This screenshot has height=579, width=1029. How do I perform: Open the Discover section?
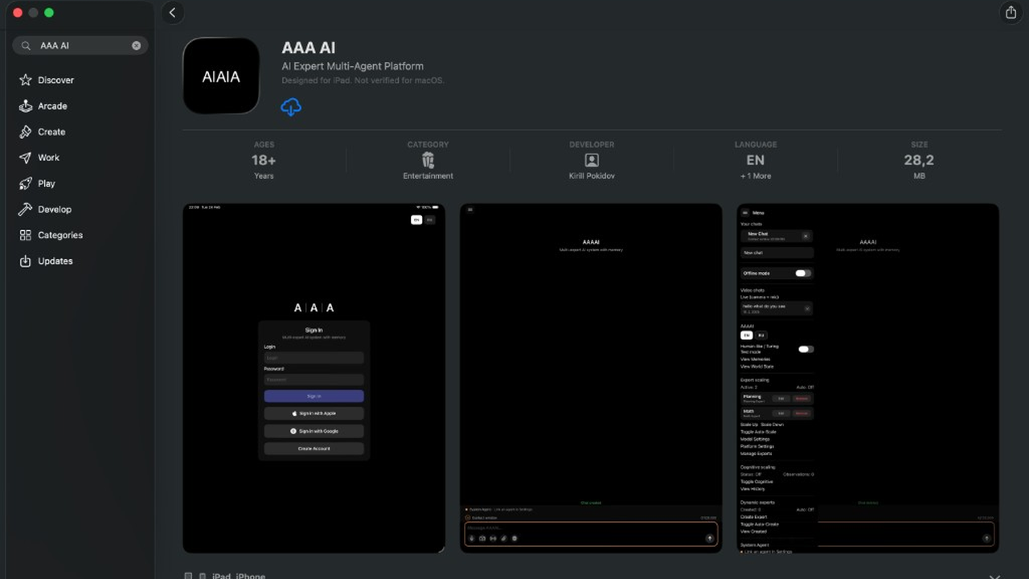click(55, 80)
